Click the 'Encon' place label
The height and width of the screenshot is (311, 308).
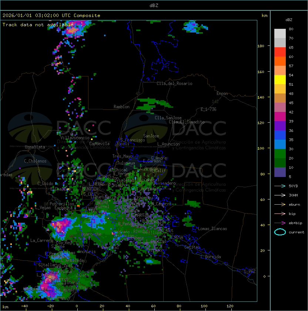click(x=222, y=93)
